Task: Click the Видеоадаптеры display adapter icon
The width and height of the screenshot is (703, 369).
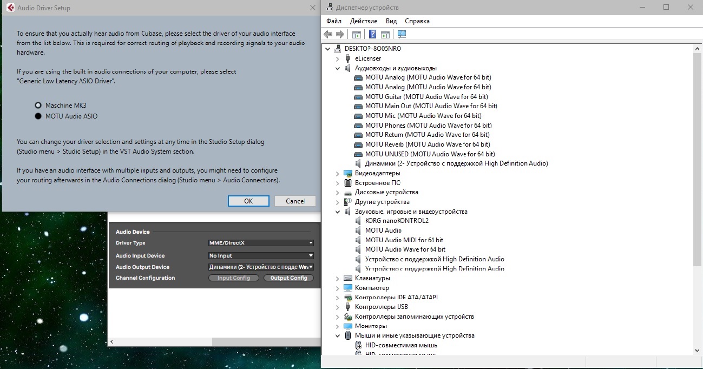Action: pyautogui.click(x=348, y=173)
